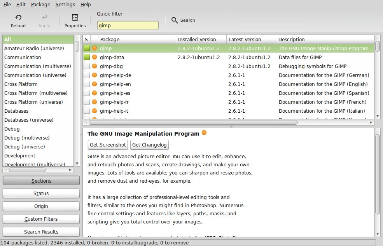The image size is (383, 246).
Task: Switch to the Custom Filters view
Action: click(x=41, y=219)
